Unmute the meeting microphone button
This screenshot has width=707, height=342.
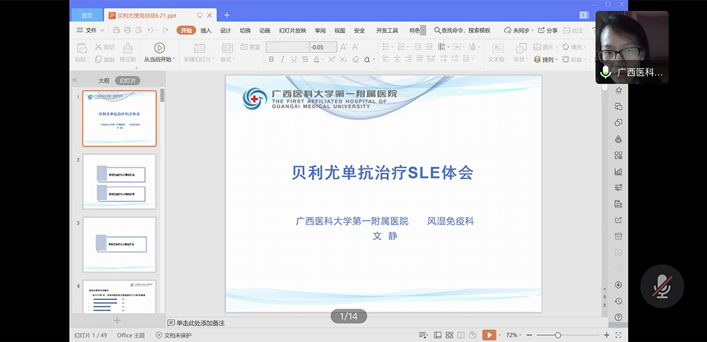pyautogui.click(x=662, y=286)
